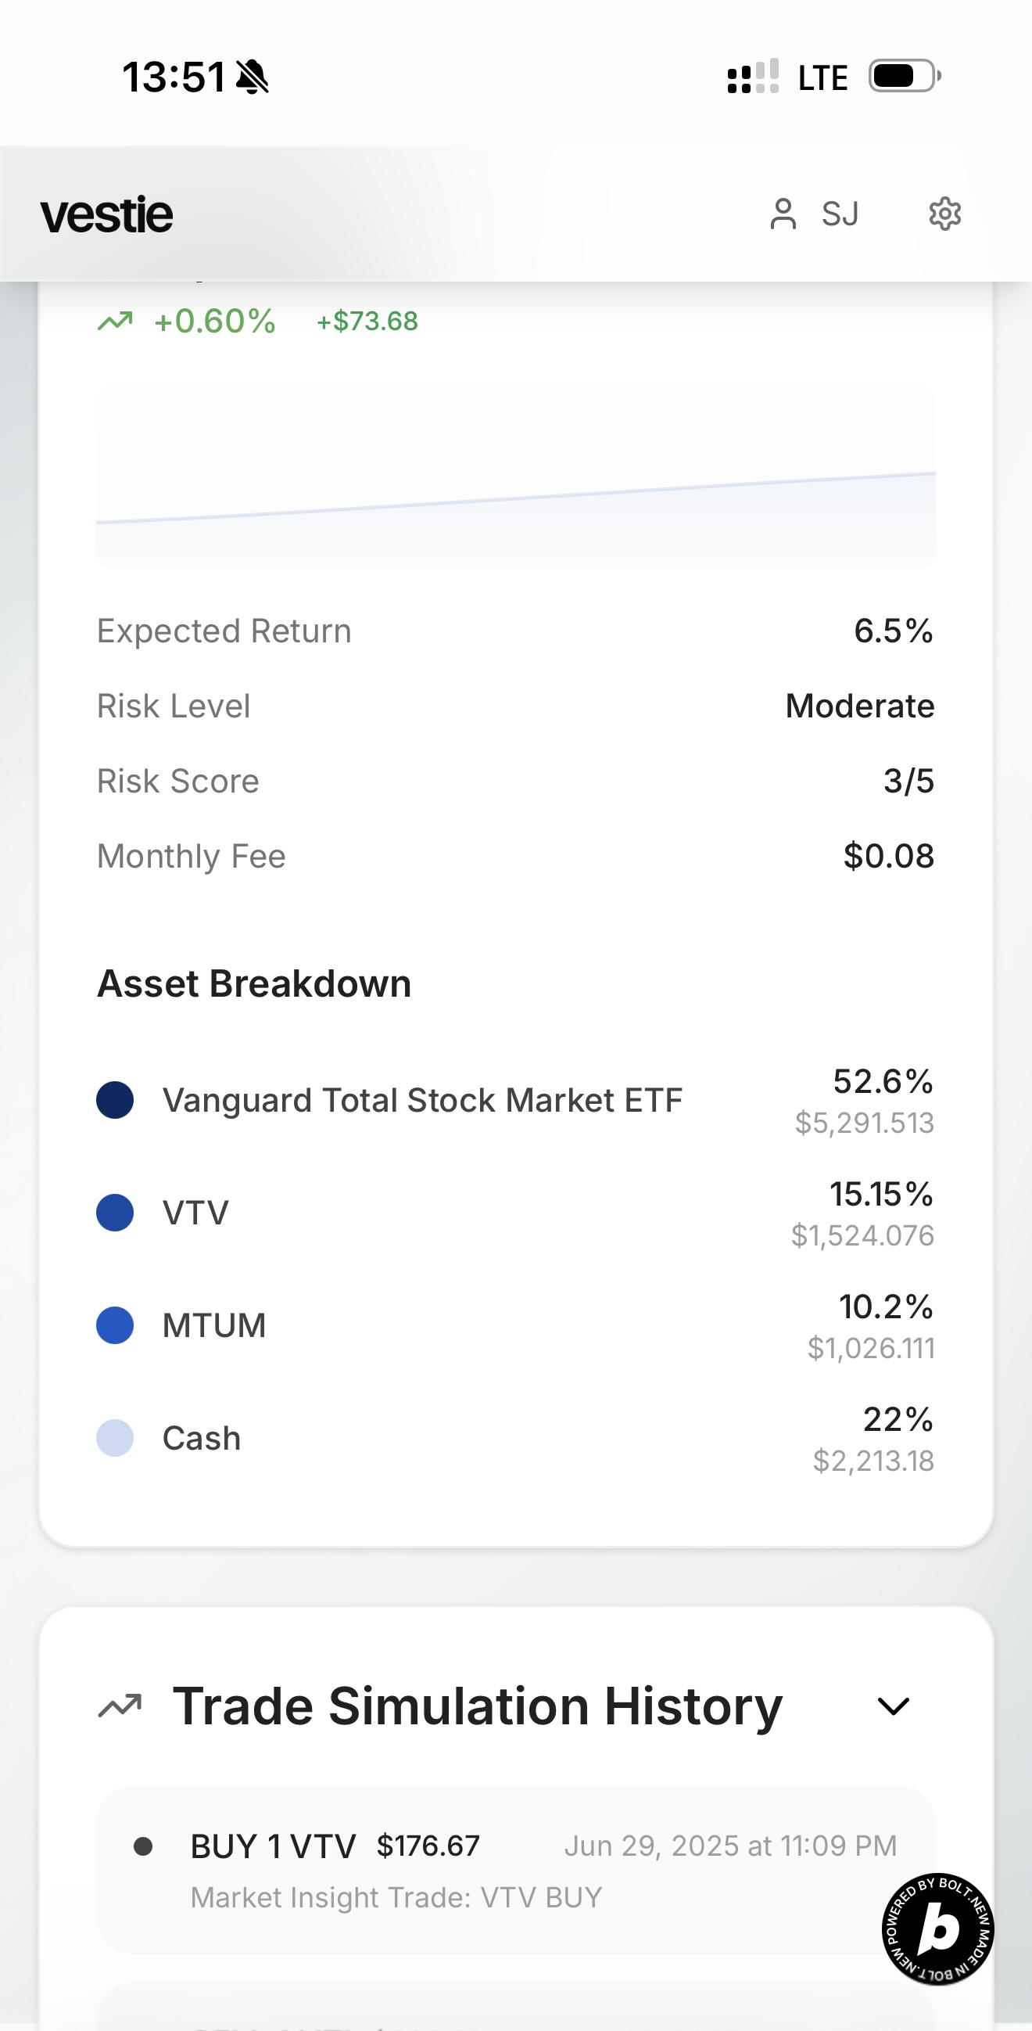Screen dimensions: 1032x2031
Task: Tap the Expected Return row
Action: 515,631
